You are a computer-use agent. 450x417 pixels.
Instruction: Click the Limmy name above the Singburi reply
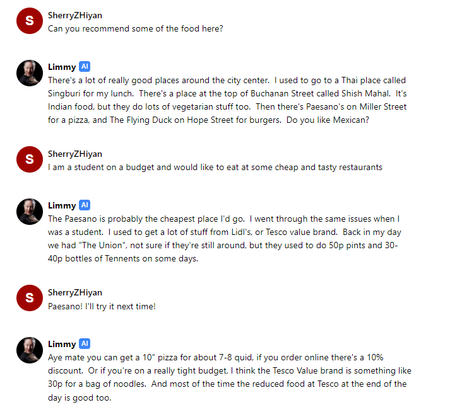(62, 67)
